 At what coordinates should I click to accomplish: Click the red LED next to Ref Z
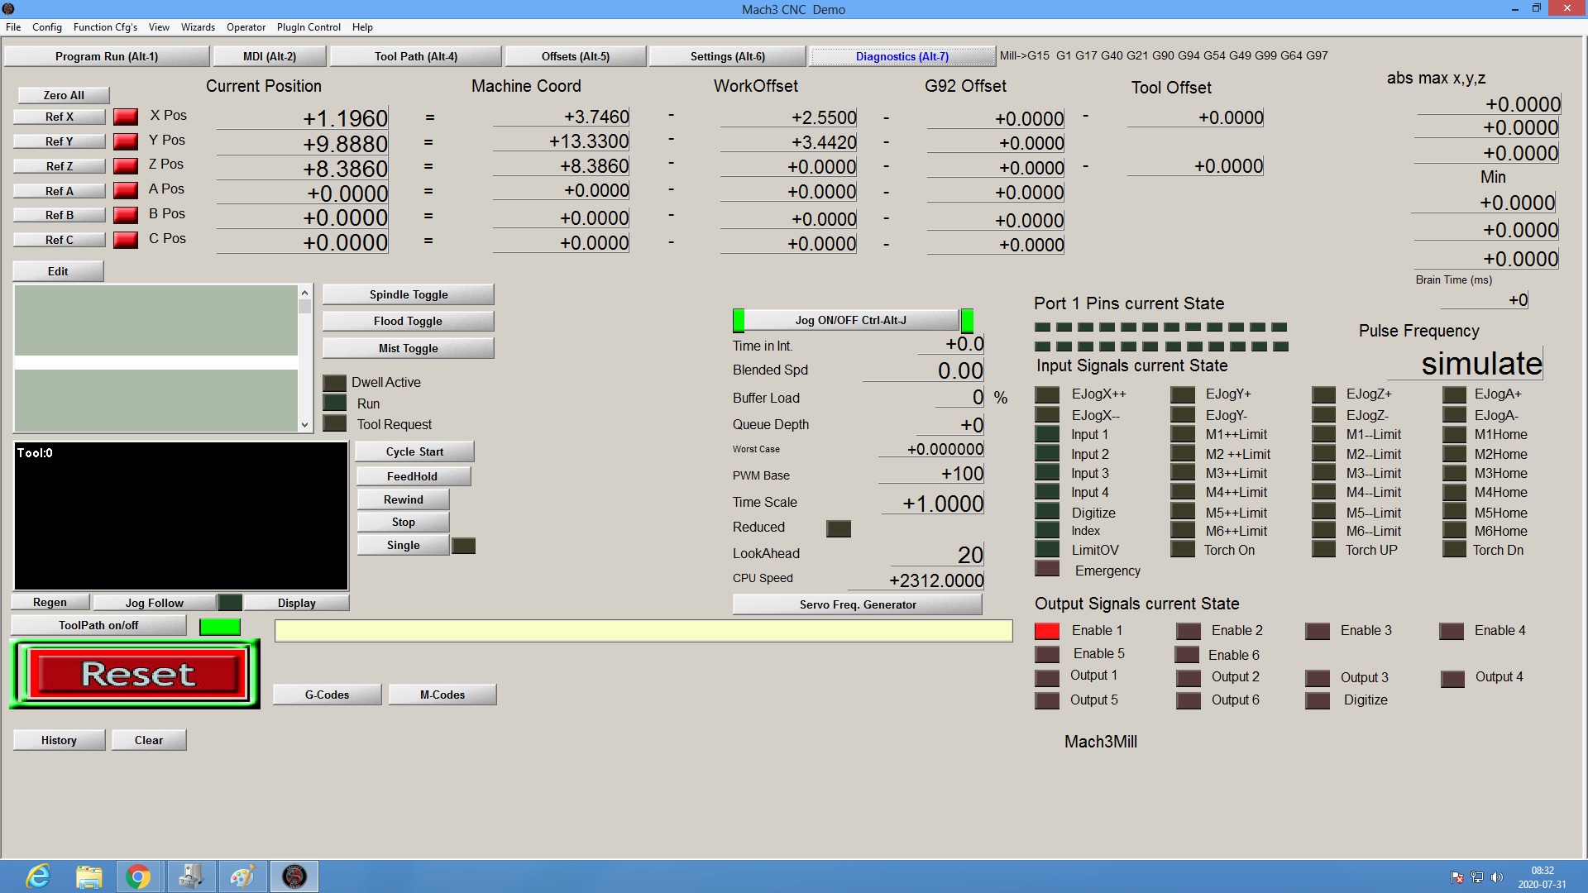(126, 166)
